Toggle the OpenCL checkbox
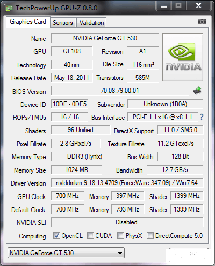This screenshot has width=215, height=266. (56, 236)
